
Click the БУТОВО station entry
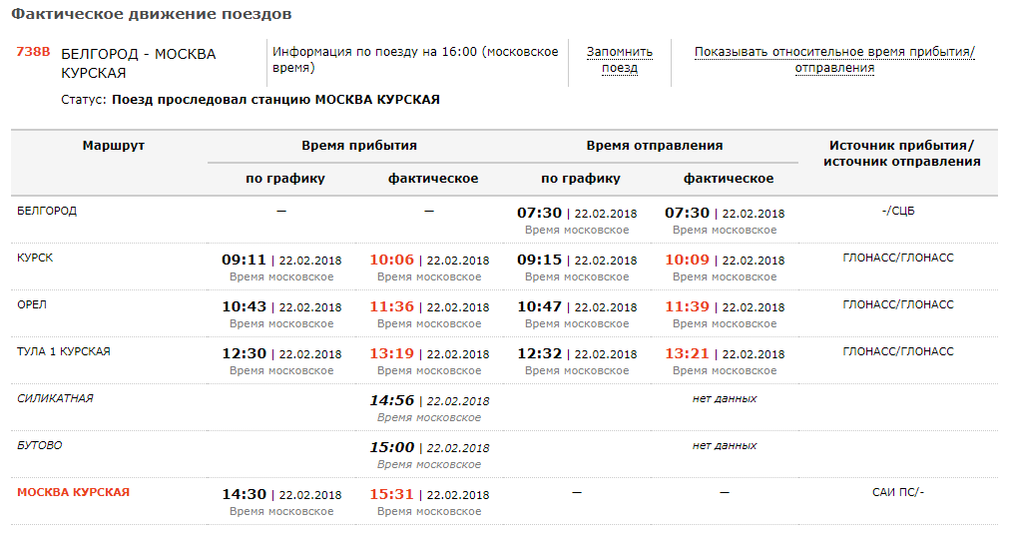point(40,445)
